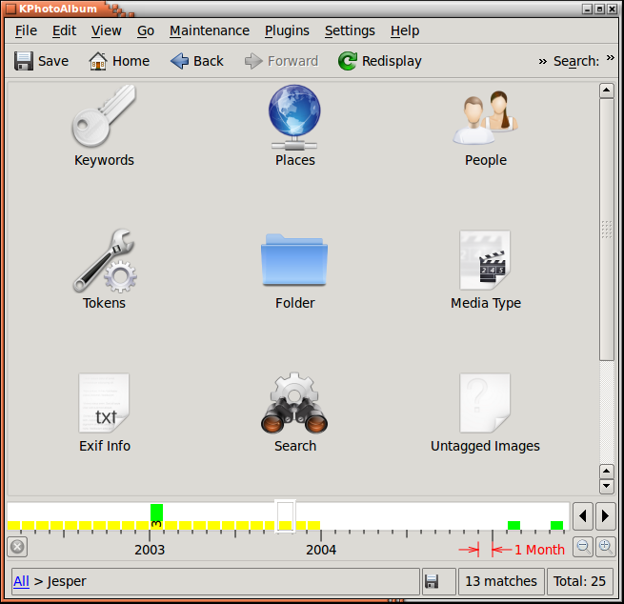
Task: Open the Plugins menu
Action: (287, 30)
